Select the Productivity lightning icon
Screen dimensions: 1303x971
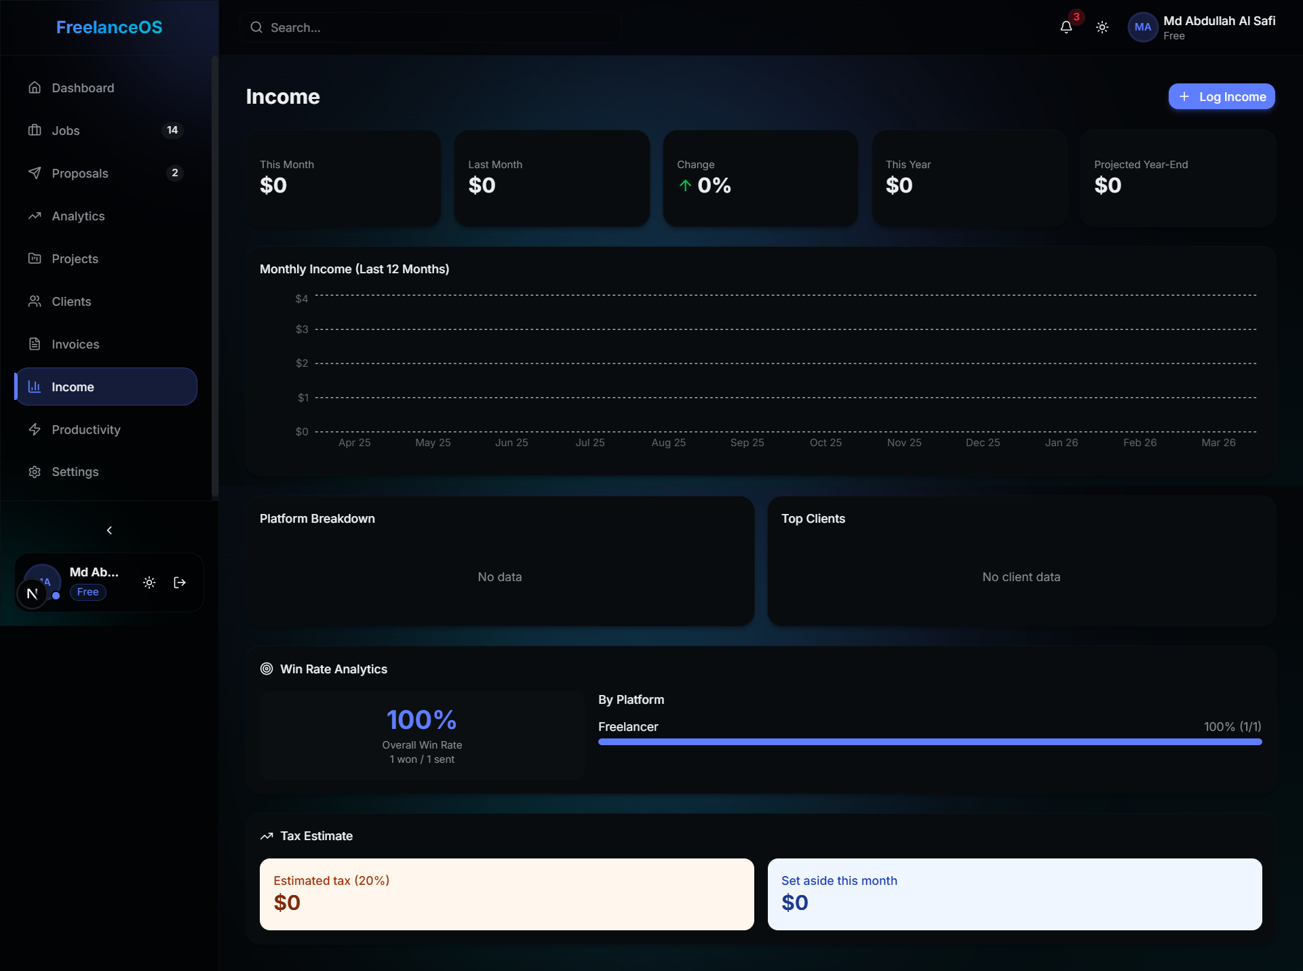coord(35,429)
